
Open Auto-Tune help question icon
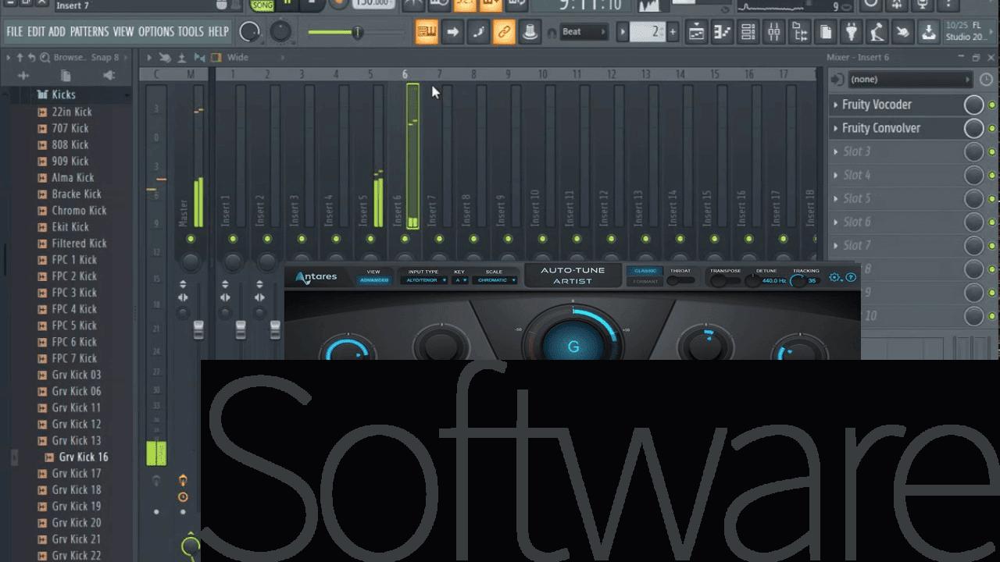click(x=851, y=277)
